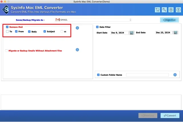183x122 pixels.
Task: Toggle the Date Filter checkbox
Action: point(97,27)
